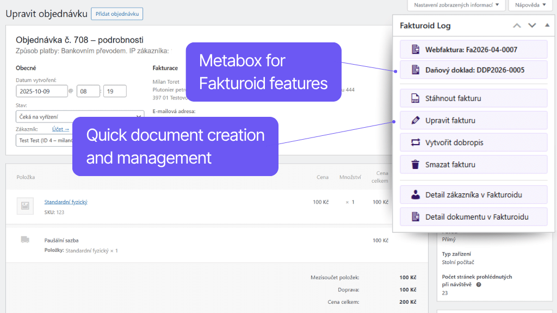The image size is (557, 313).
Task: Open Nastavení zobrazených informací dropdown
Action: [456, 5]
